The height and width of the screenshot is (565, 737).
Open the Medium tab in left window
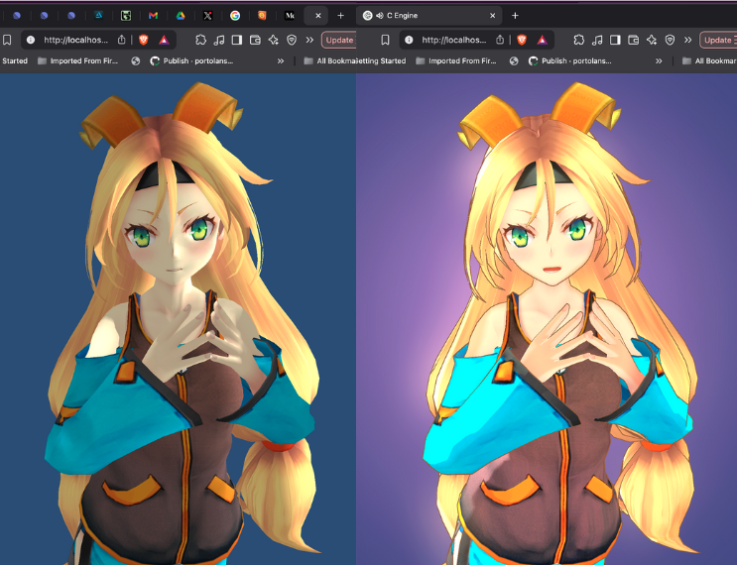(290, 16)
